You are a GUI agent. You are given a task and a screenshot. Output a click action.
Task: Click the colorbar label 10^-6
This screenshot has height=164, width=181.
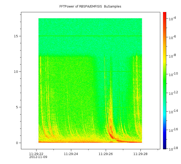point(172,37)
